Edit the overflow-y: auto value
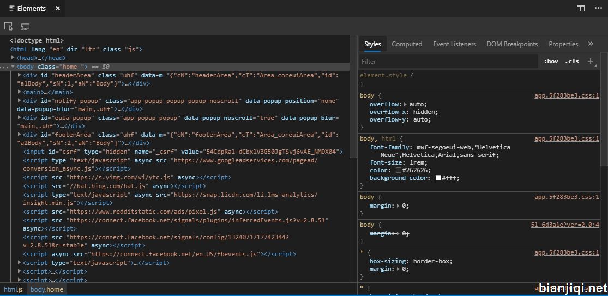Screen dimensions: 608x296 coord(420,120)
